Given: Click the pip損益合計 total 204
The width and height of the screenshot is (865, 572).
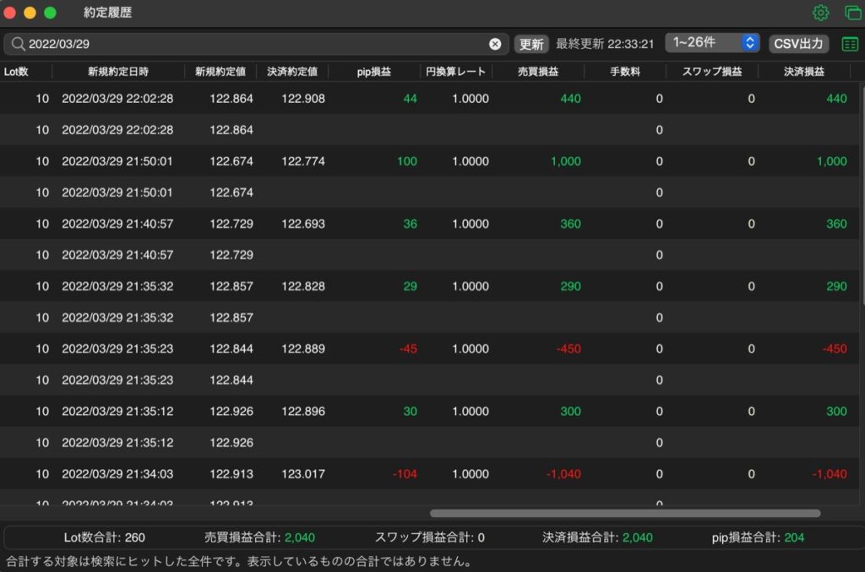Looking at the screenshot, I should coord(794,538).
